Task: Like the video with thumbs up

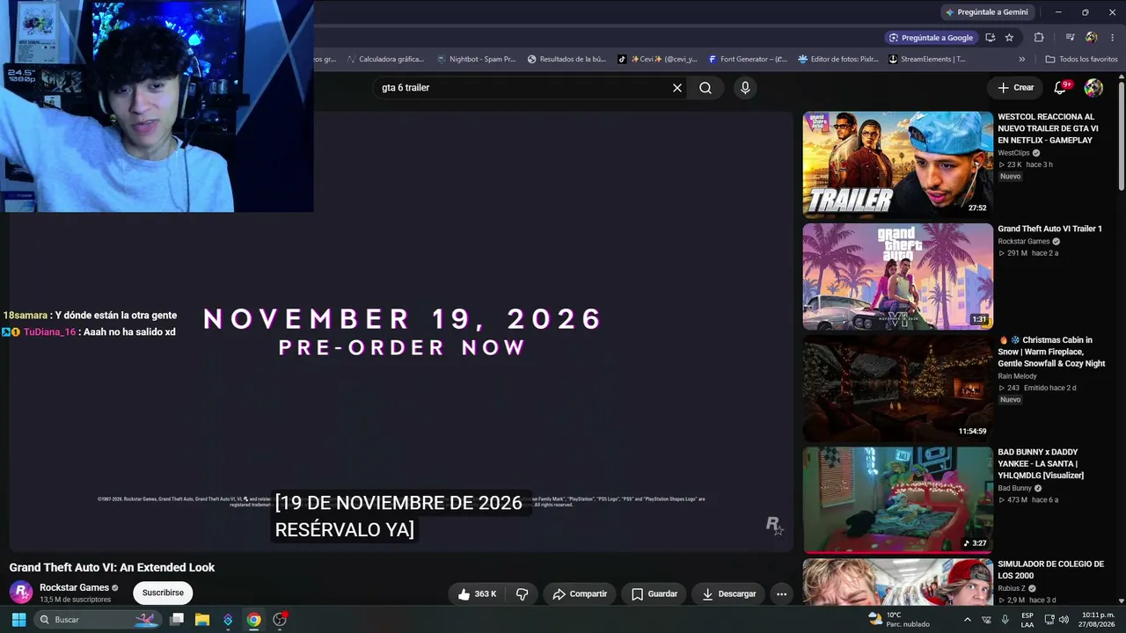Action: click(476, 594)
